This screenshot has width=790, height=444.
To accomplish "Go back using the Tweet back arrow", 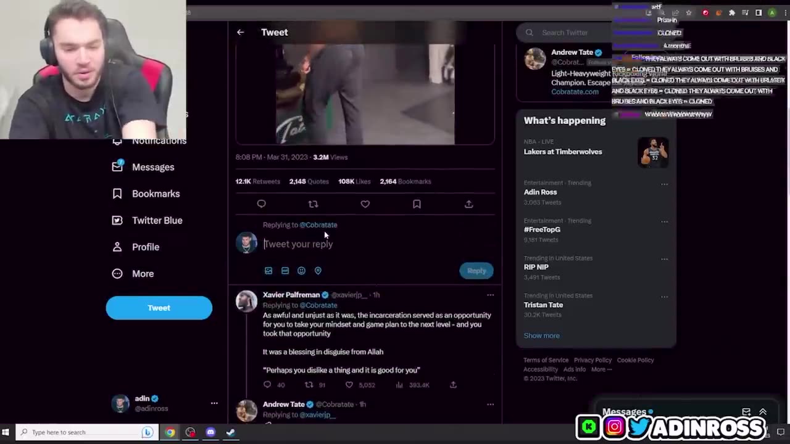I will click(x=240, y=32).
